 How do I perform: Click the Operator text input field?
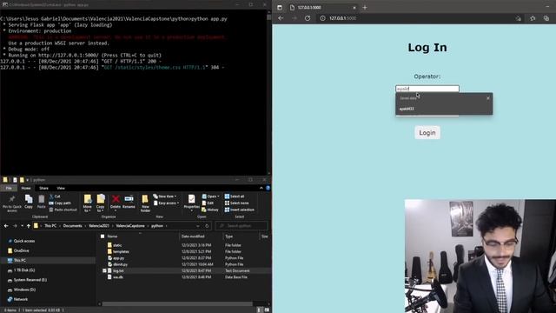click(x=427, y=89)
